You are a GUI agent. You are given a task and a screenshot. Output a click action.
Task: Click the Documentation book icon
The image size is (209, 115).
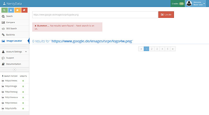(x=3, y=64)
